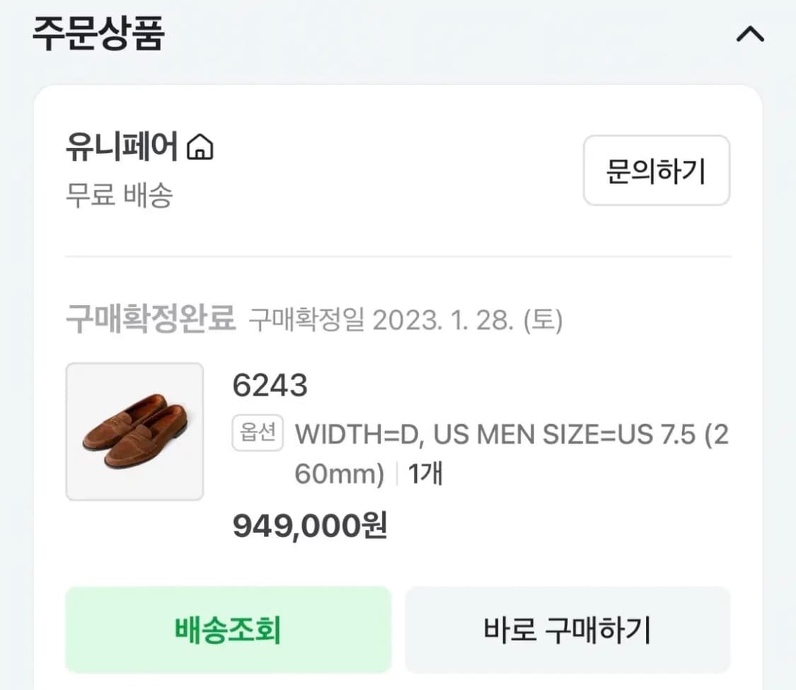Click the 옵션 badge icon
Image resolution: width=796 pixels, height=690 pixels.
(258, 434)
